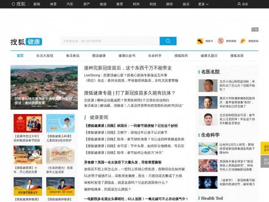Select the 图说健康 tab
Viewport: 269px width, 202px height.
(x=99, y=56)
